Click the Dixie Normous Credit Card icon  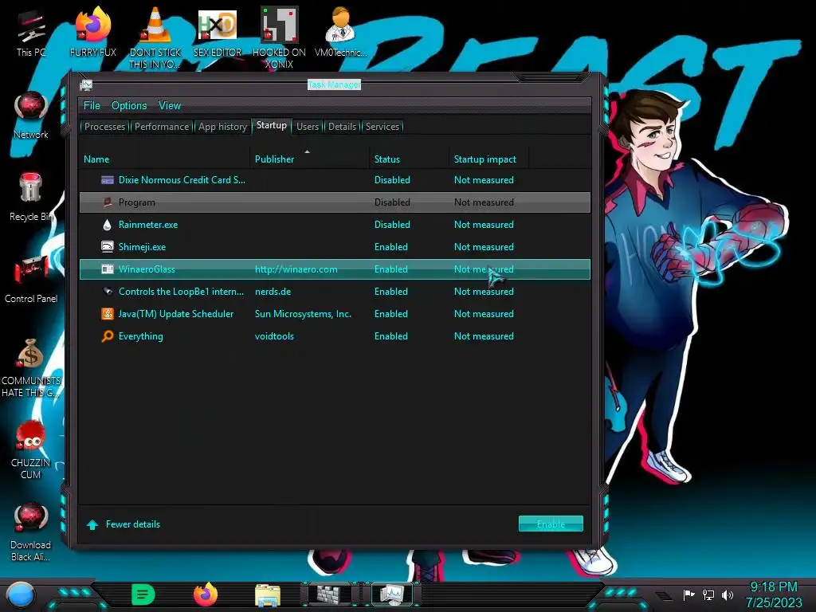[108, 180]
